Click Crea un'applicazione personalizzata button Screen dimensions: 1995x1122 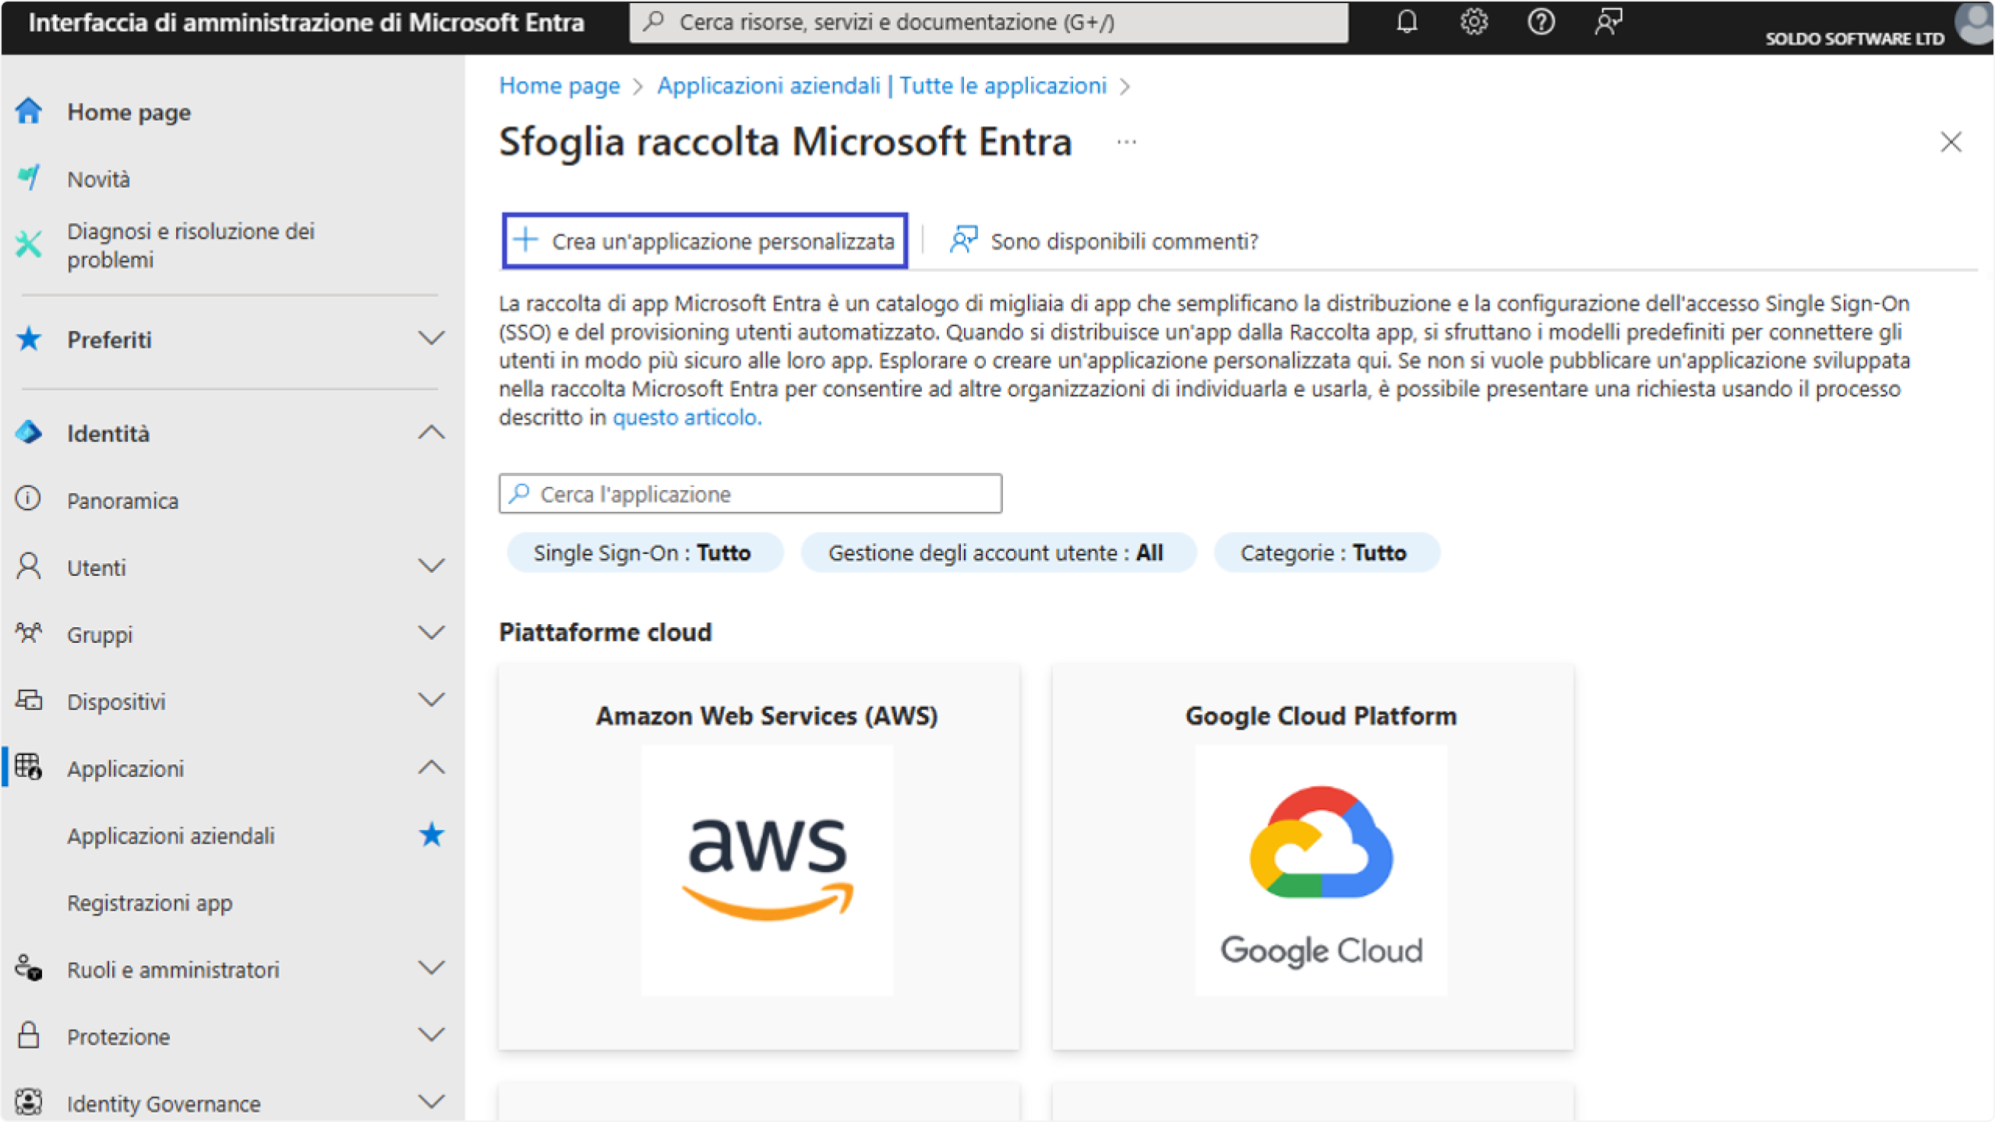705,241
